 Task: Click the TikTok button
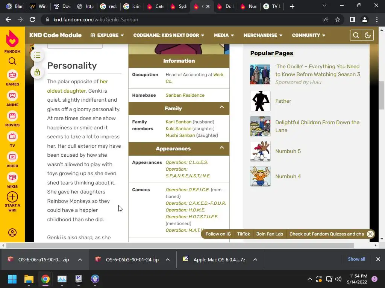point(243,234)
